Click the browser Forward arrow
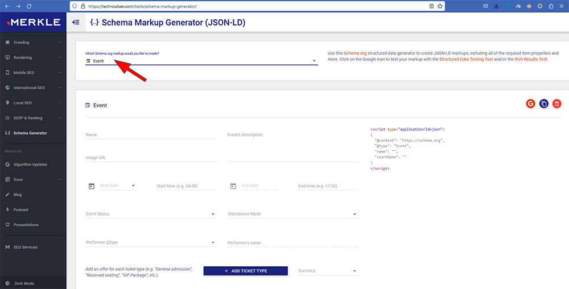Viewport: 569px width, 289px height. pyautogui.click(x=18, y=6)
